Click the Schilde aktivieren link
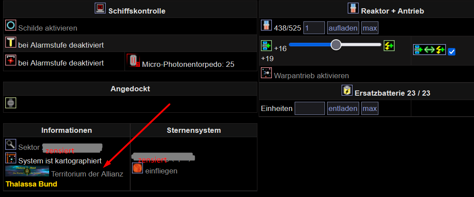The height and width of the screenshot is (197, 474). [47, 28]
